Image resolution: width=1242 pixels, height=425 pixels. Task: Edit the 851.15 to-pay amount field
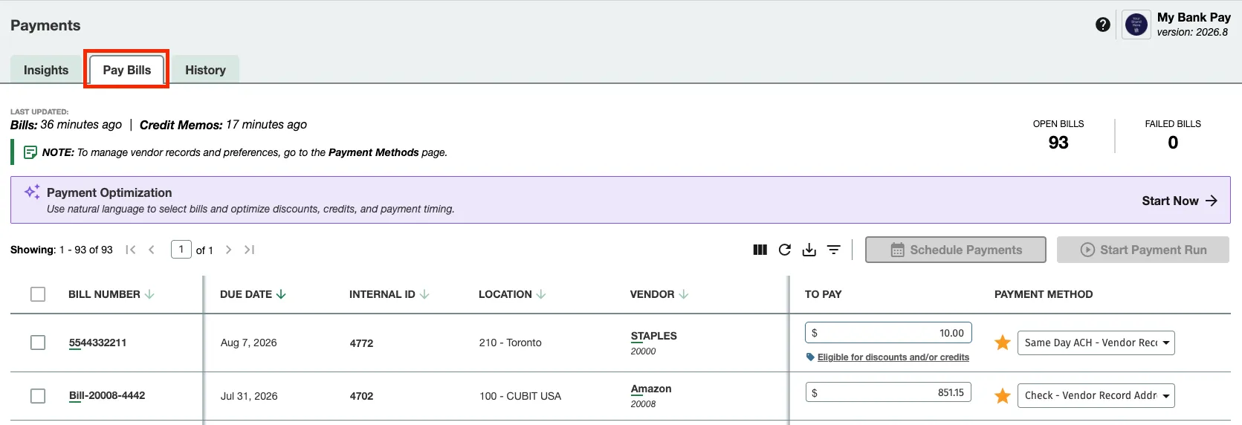tap(888, 392)
